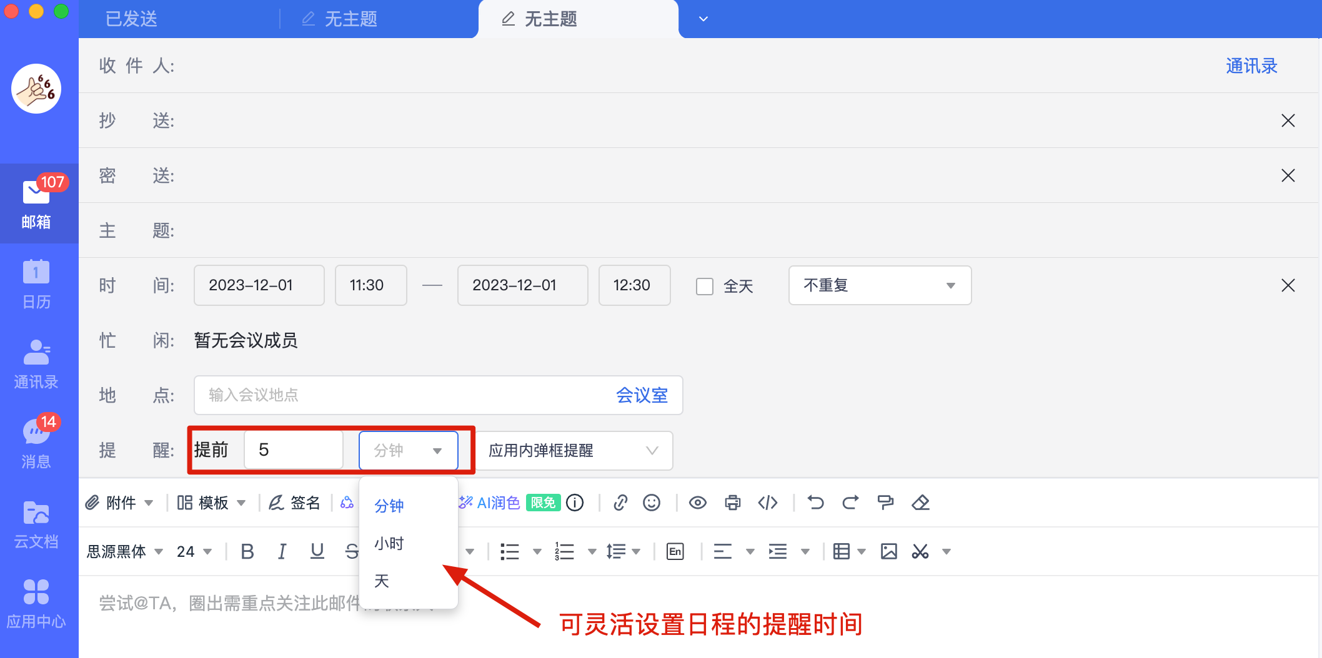Toggle the eye preview icon
Image resolution: width=1322 pixels, height=658 pixels.
click(x=698, y=503)
